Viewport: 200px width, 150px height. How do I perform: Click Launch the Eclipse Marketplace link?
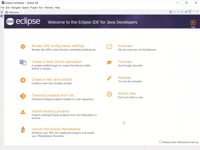56,129
